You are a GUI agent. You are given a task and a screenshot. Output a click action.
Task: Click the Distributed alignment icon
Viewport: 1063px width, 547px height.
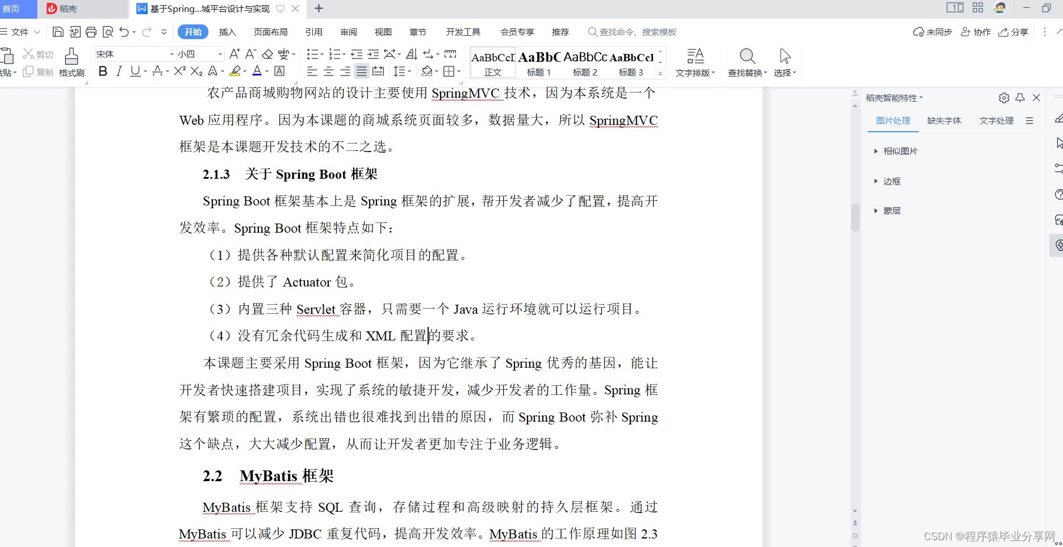tap(378, 71)
